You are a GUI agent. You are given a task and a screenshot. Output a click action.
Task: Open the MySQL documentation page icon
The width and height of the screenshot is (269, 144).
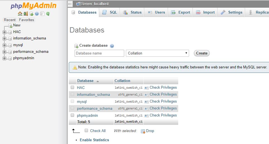tap(42, 14)
